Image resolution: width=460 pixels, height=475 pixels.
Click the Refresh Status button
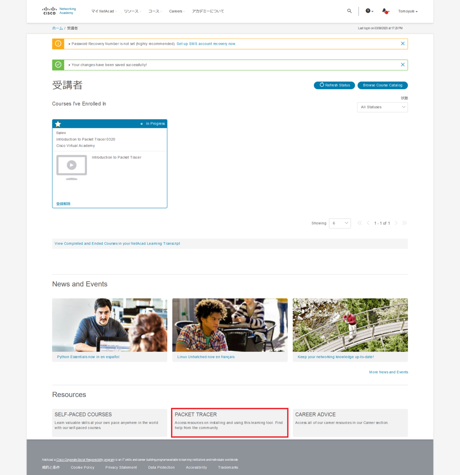(334, 85)
